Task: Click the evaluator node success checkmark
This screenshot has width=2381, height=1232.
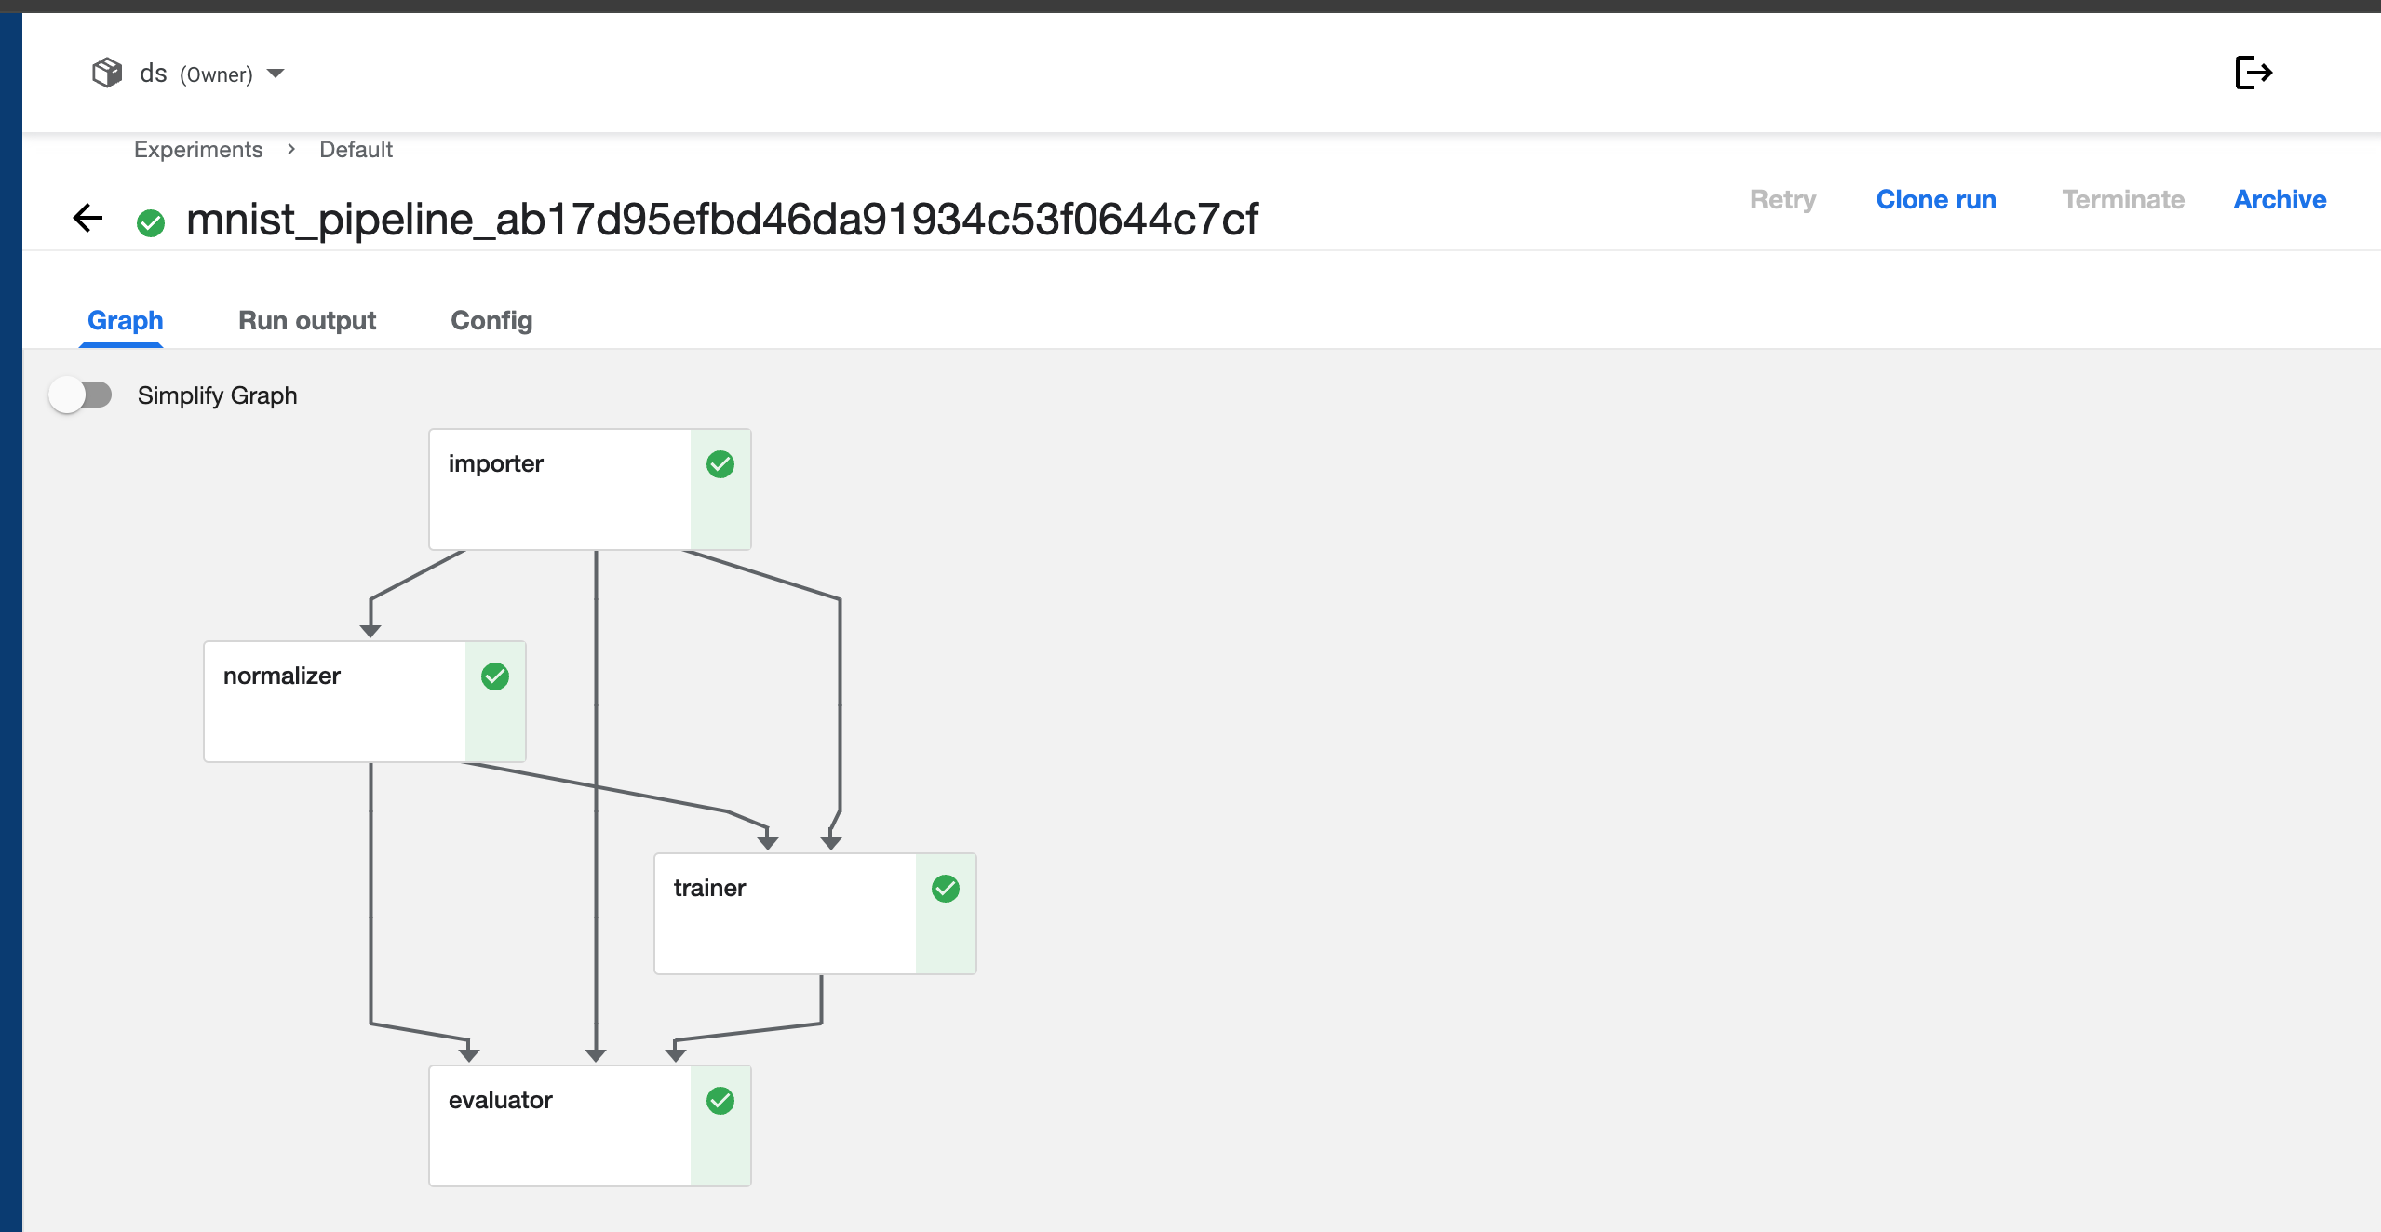Action: (x=720, y=1101)
